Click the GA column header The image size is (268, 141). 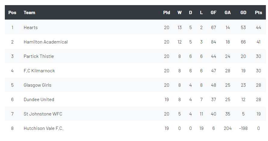coord(227,13)
